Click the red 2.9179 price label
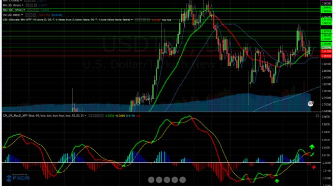Image resolution: width=333 pixels, height=186 pixels. (x=326, y=51)
